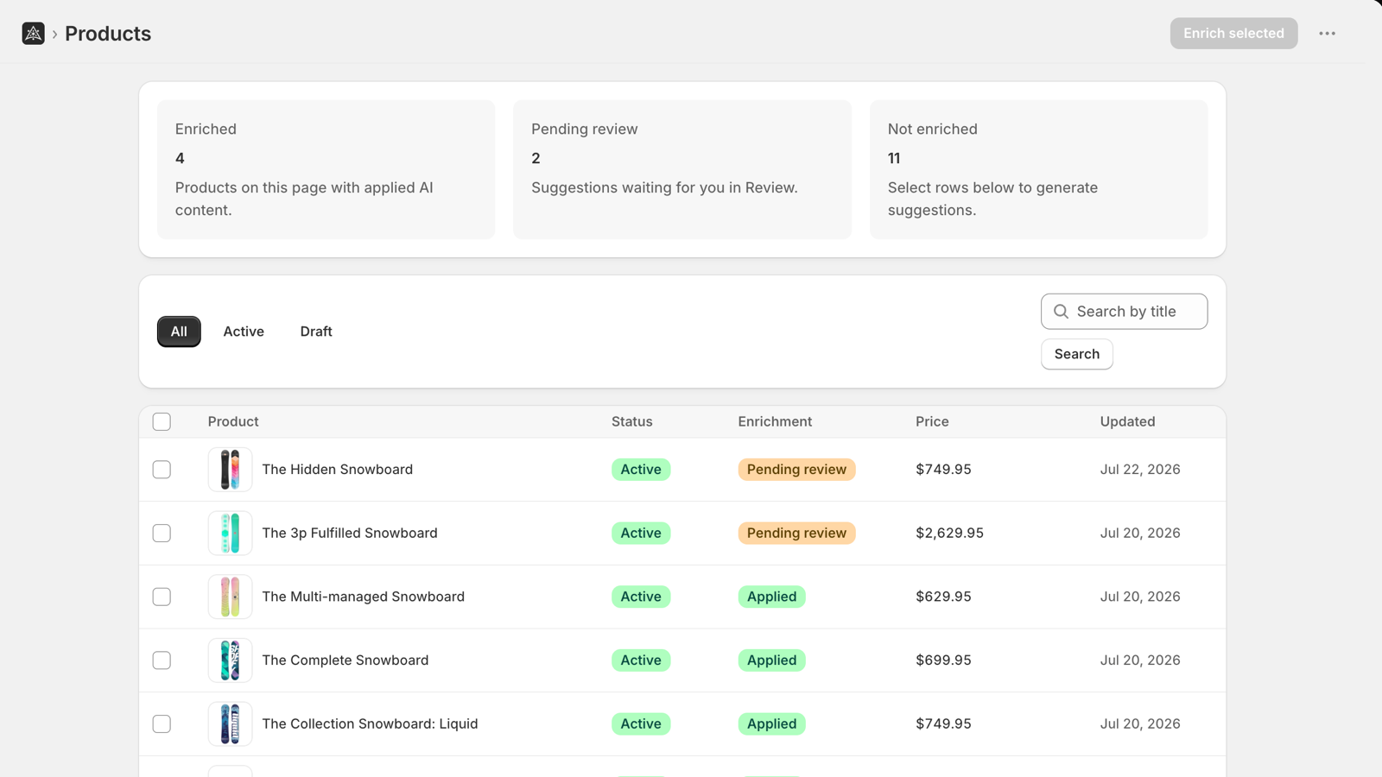This screenshot has height=777, width=1382.
Task: Click the Pending review badge for The Hidden Snowboard
Action: 796,470
